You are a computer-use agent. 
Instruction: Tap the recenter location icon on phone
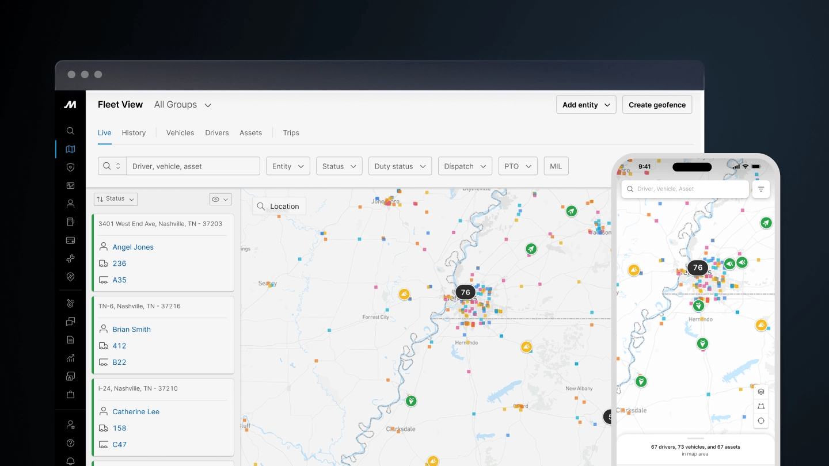click(761, 421)
